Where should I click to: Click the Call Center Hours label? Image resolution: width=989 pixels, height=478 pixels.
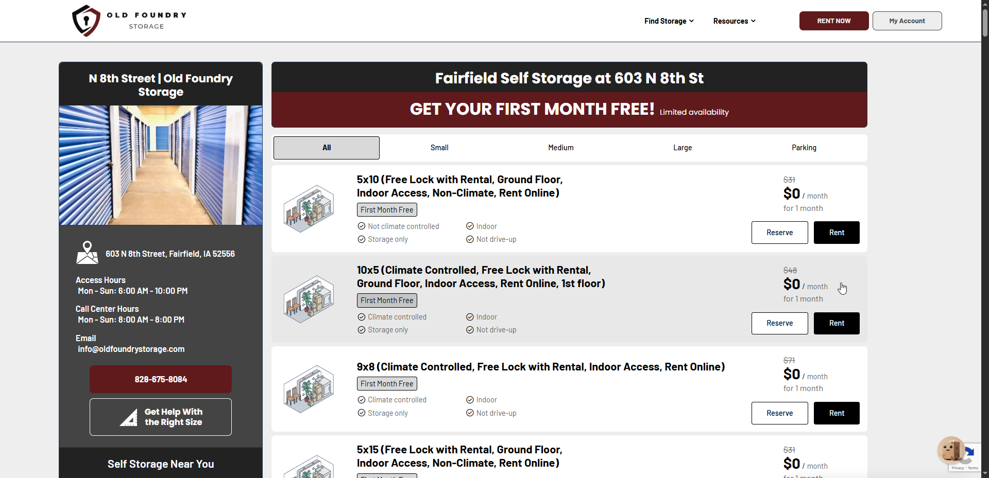[x=107, y=309]
